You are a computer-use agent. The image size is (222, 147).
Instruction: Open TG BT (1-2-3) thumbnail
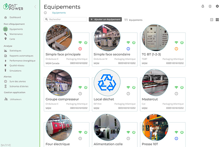click(x=155, y=38)
